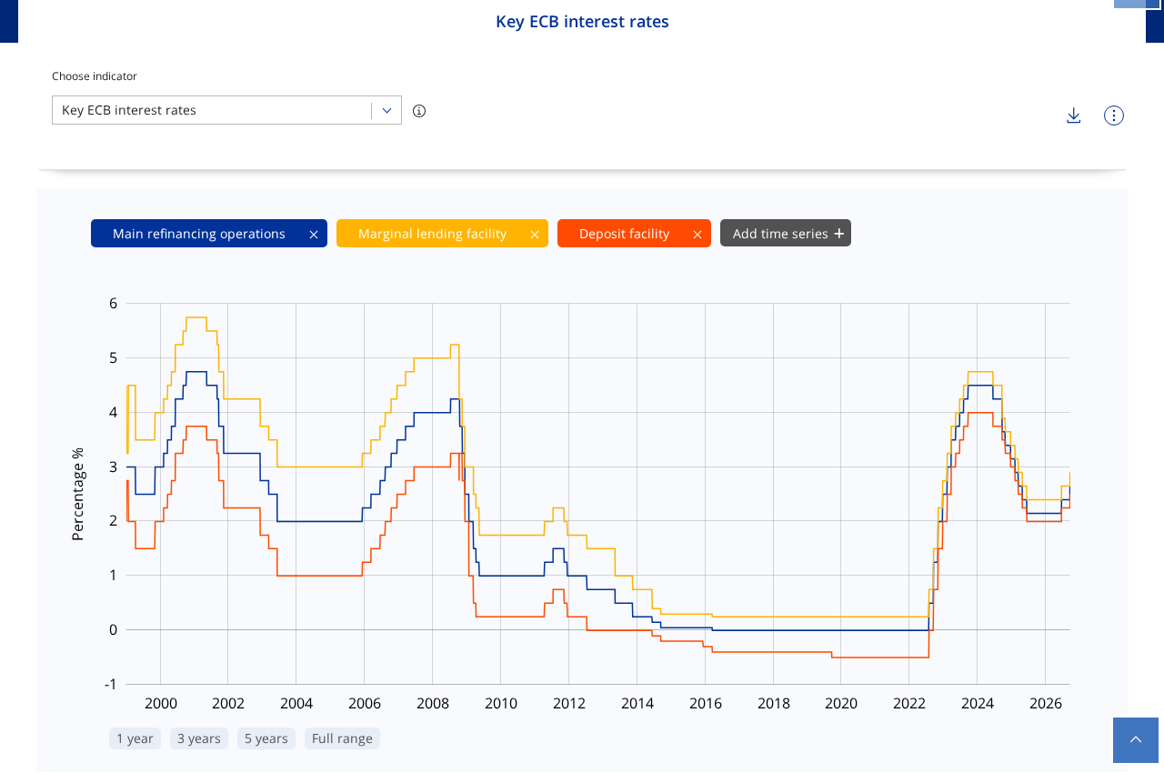Show indicator information tooltip icon
The image size is (1164, 773).
pos(419,111)
